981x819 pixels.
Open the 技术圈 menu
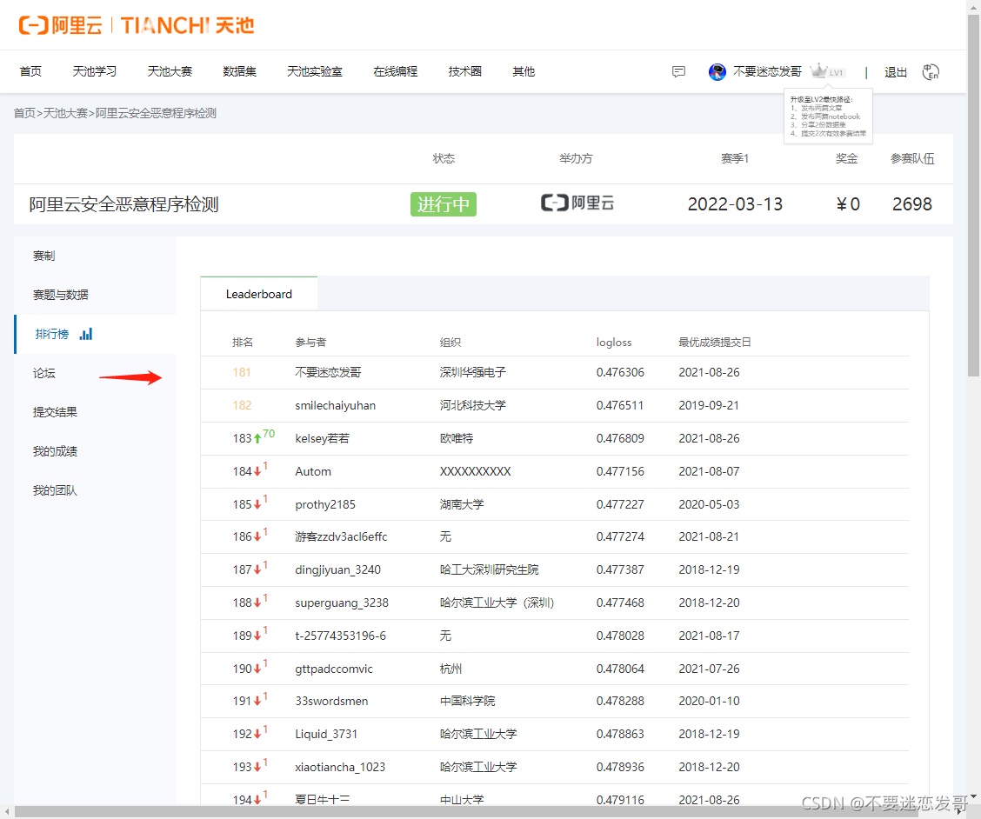point(465,71)
